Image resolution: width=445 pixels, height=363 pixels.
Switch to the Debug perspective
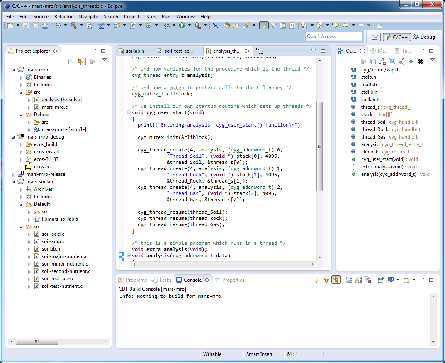423,37
